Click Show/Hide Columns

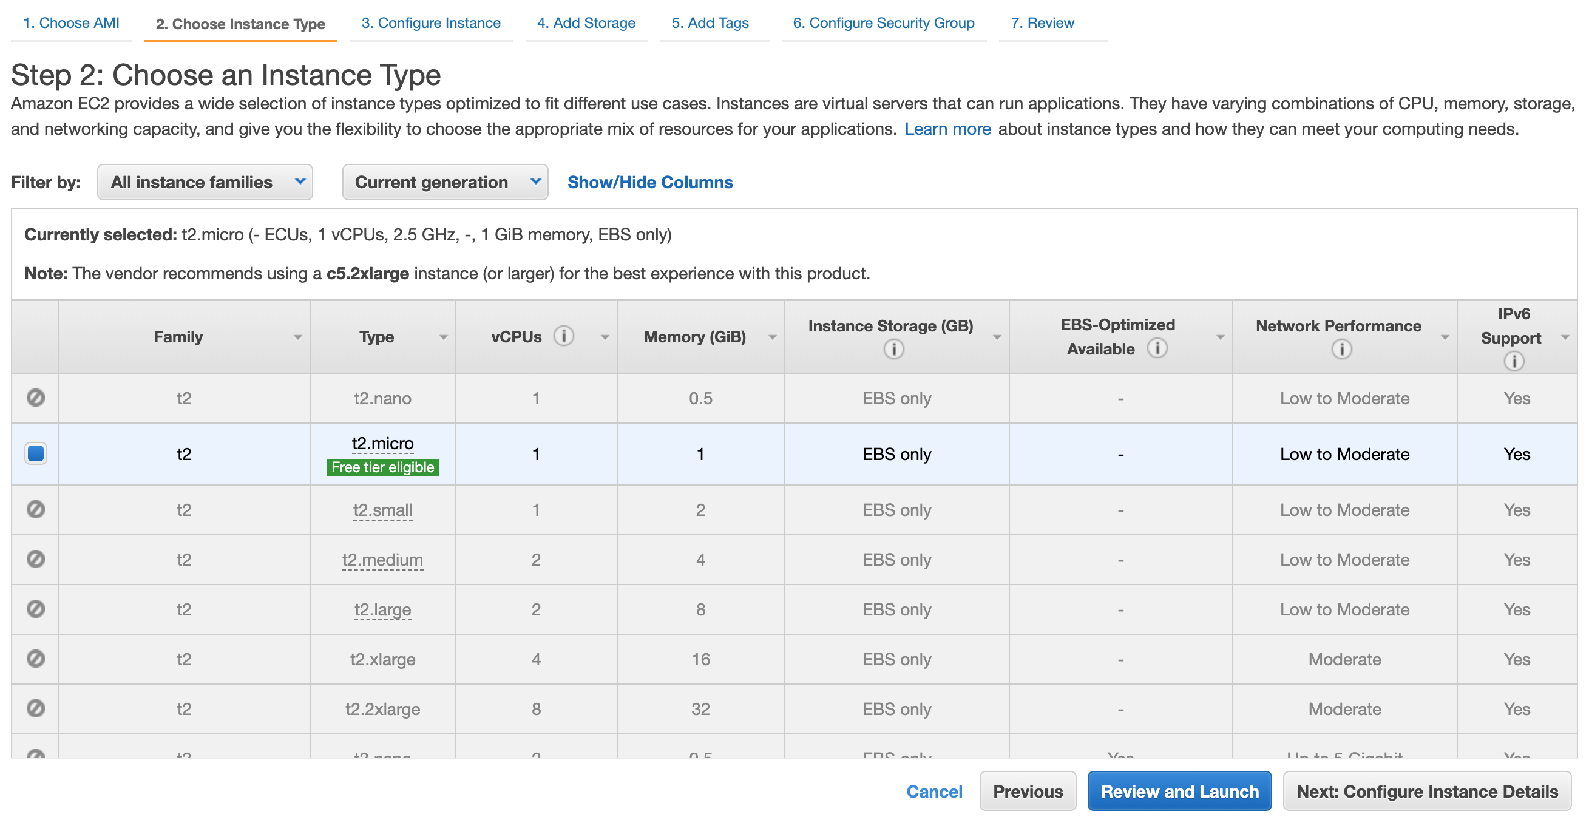point(649,182)
